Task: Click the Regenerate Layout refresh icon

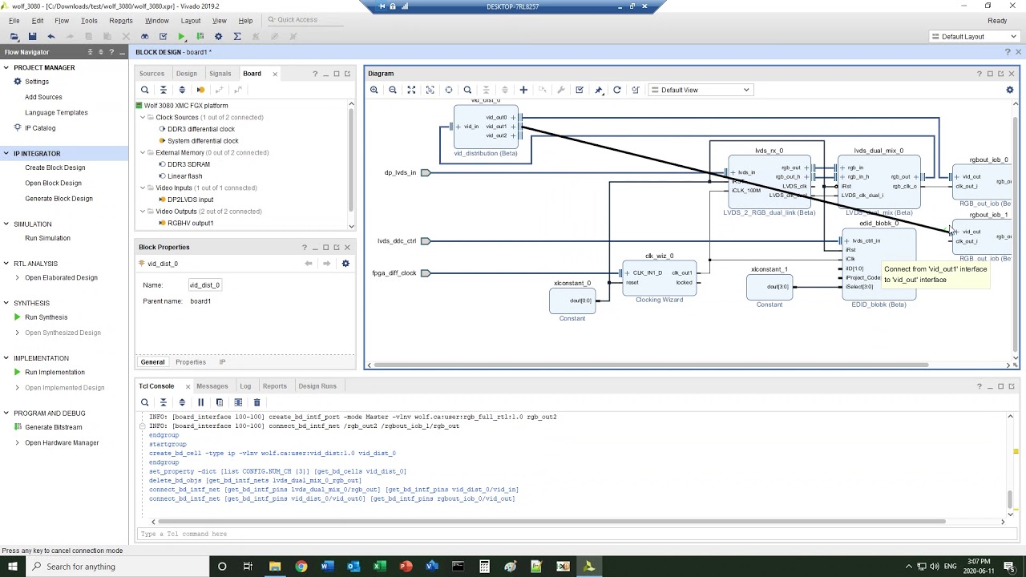Action: 617,90
